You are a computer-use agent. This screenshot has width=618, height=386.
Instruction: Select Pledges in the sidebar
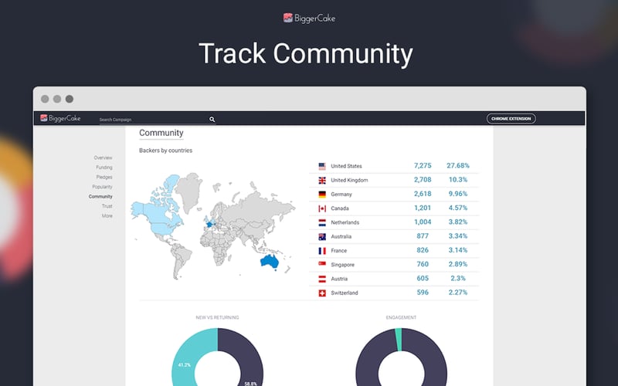[x=104, y=178]
